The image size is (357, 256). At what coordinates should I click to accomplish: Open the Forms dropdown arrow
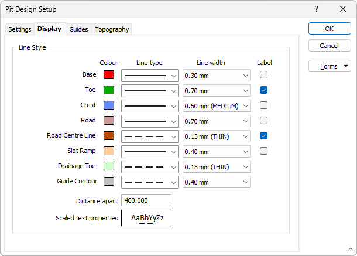pyautogui.click(x=346, y=66)
